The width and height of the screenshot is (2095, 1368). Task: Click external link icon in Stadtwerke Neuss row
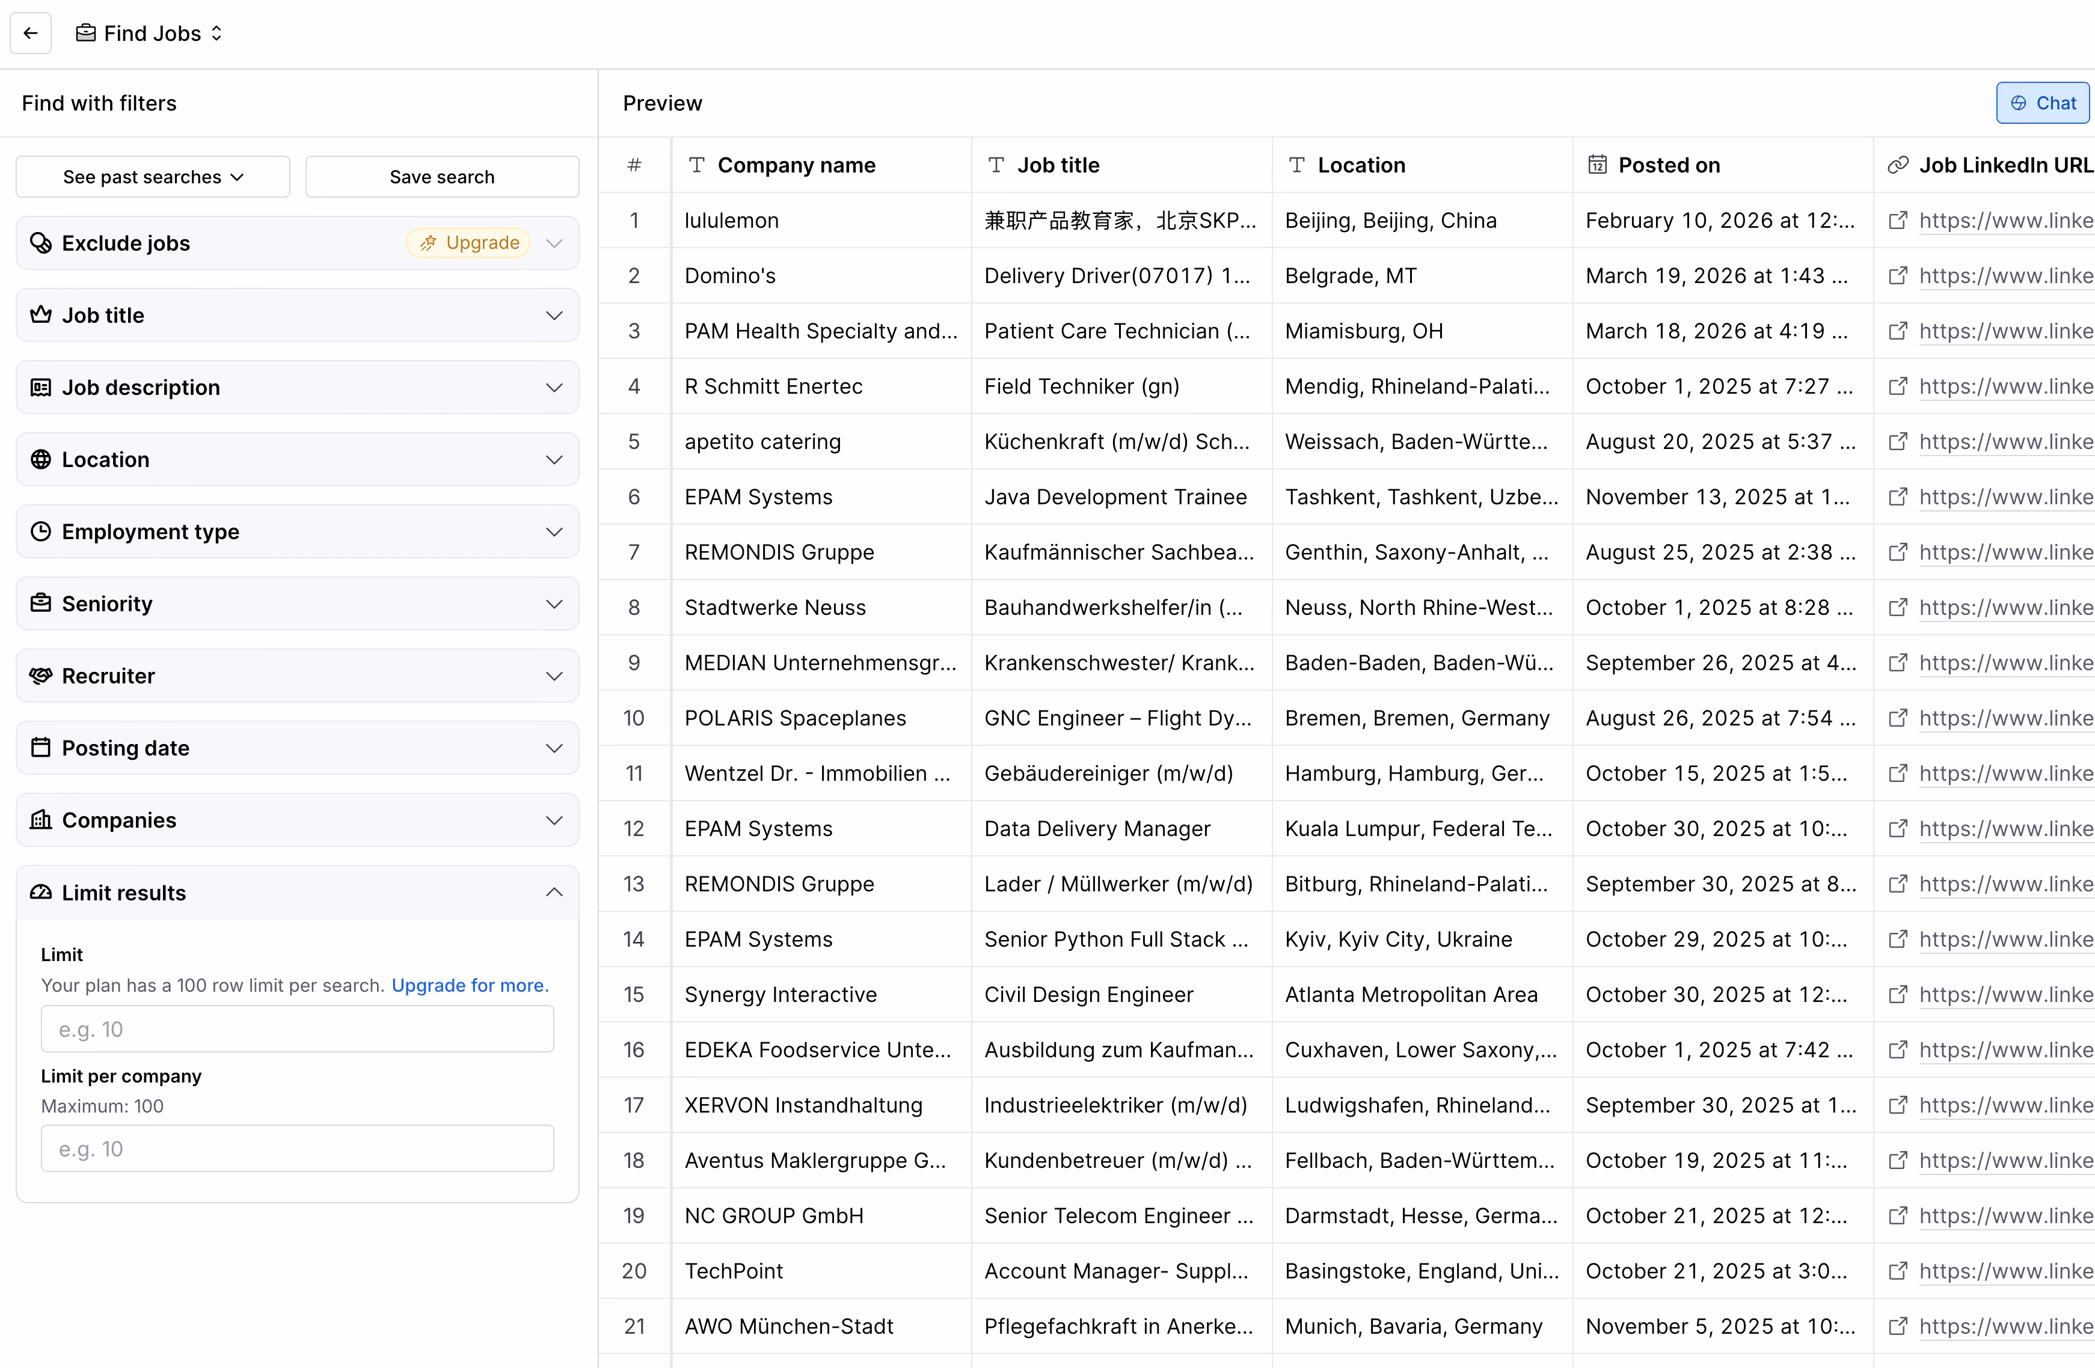[1898, 608]
